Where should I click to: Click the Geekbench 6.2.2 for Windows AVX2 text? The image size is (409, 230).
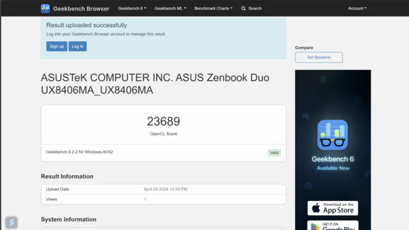pyautogui.click(x=79, y=152)
